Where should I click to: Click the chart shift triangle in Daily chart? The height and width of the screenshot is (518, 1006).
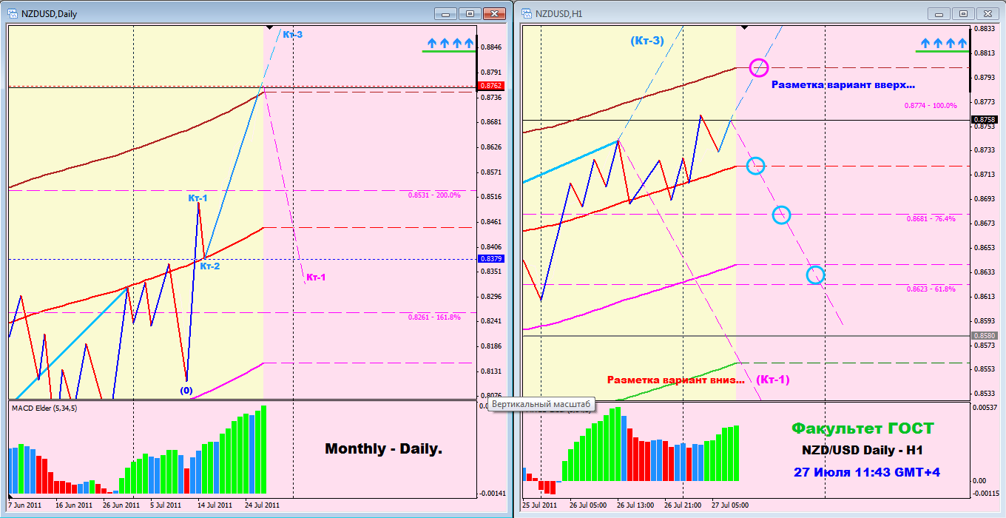coord(269,27)
